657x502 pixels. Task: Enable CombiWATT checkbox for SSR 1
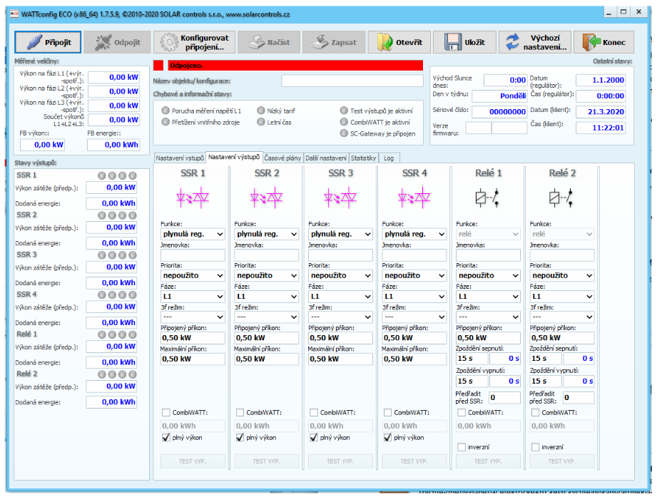tap(166, 412)
